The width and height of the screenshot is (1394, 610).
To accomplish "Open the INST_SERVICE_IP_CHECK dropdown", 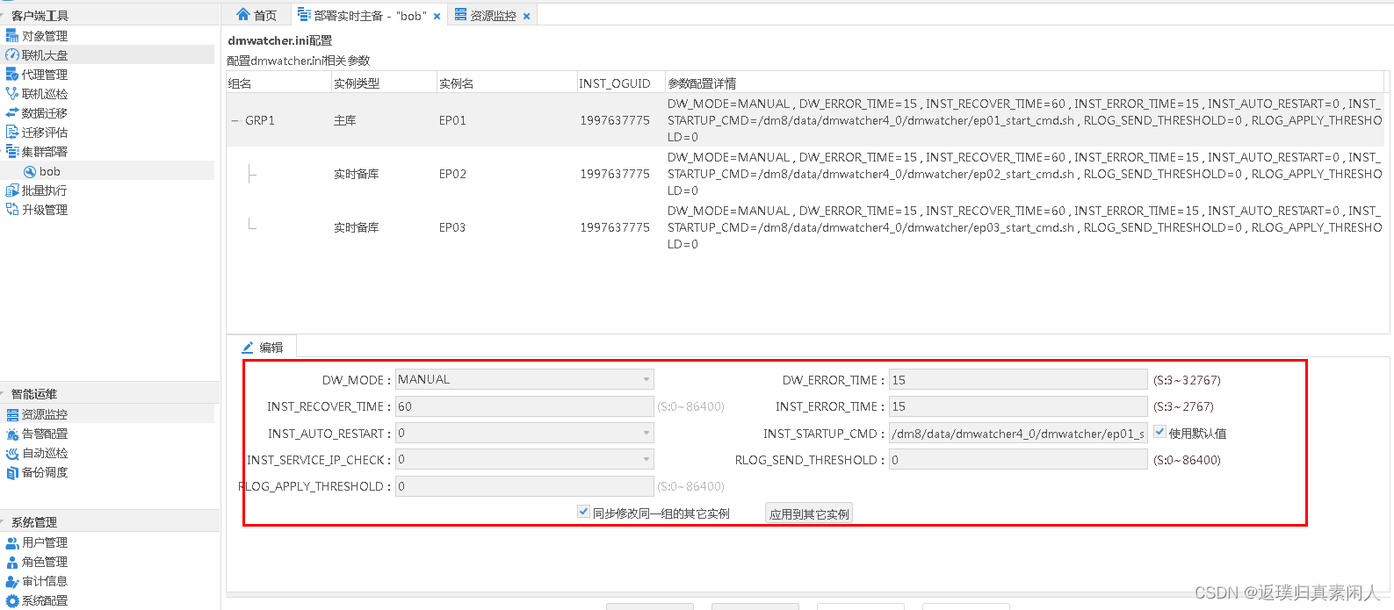I will click(524, 459).
